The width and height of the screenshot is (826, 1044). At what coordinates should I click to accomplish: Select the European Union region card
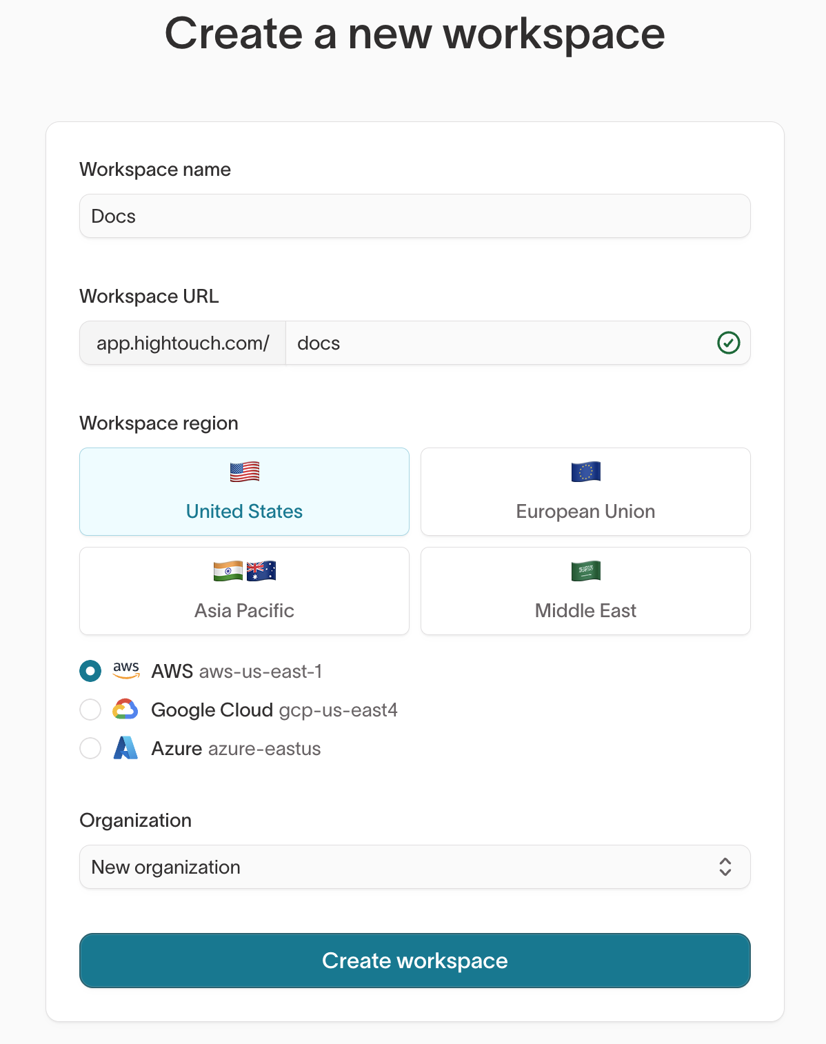click(585, 492)
